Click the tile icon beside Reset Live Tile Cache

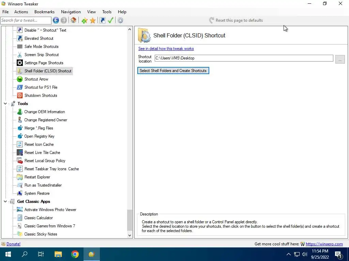click(x=20, y=153)
